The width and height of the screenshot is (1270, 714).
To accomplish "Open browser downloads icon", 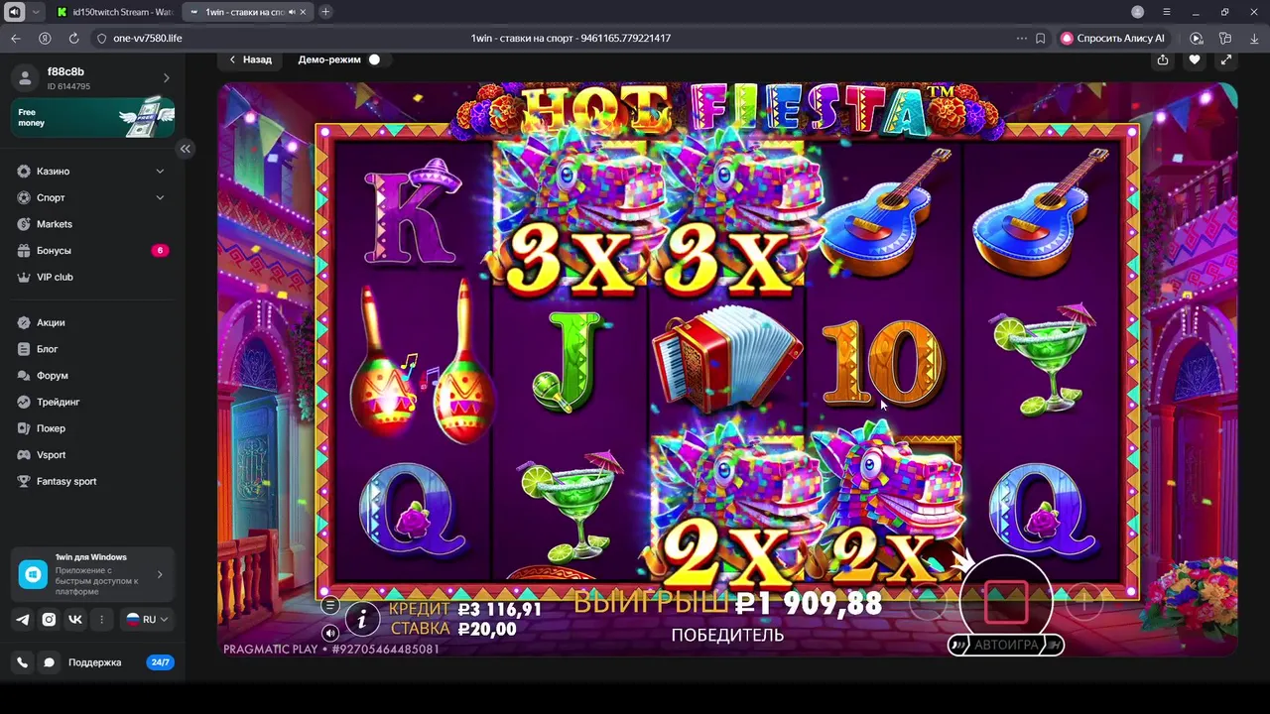I will (x=1254, y=38).
